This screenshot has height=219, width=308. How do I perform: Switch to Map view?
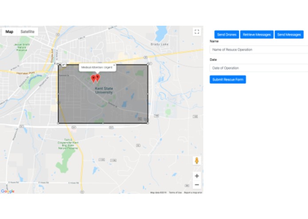click(9, 31)
